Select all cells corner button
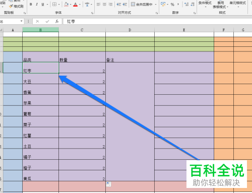 (x=2, y=30)
